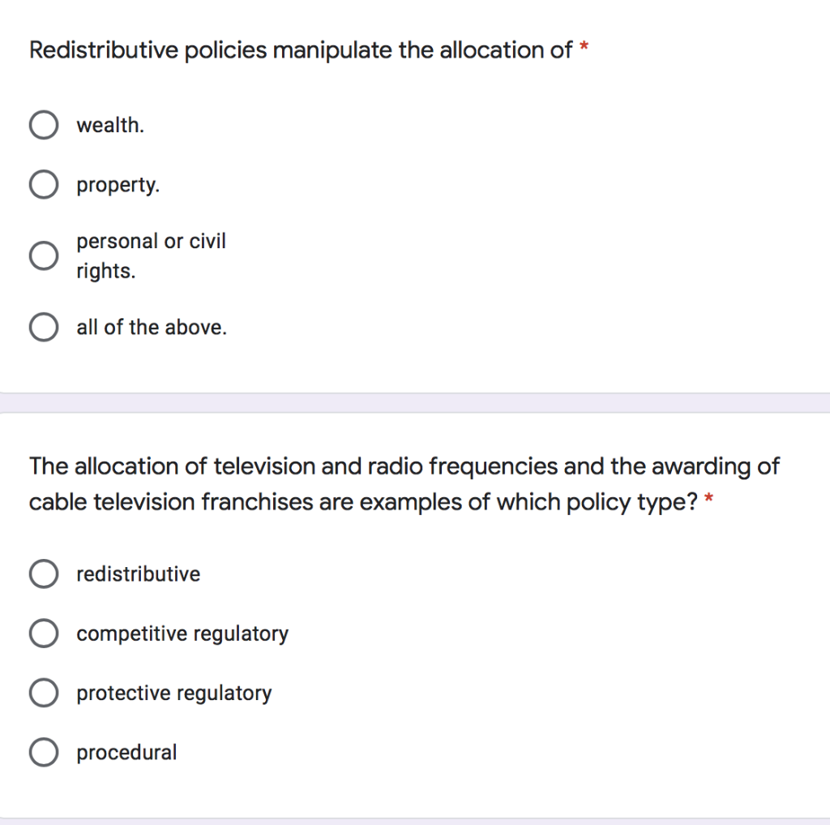Select the "redistributive" radio button
The height and width of the screenshot is (825, 830).
(x=44, y=574)
